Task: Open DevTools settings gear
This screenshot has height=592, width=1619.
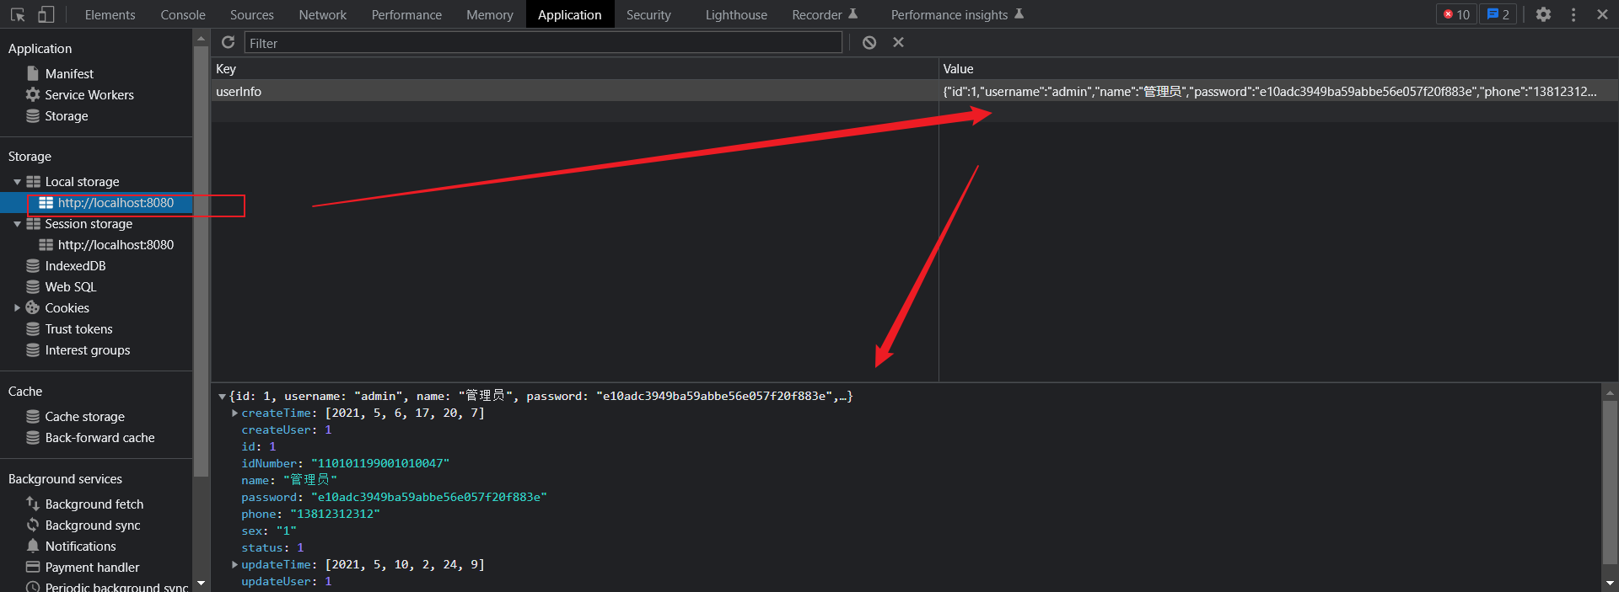Action: [1543, 14]
